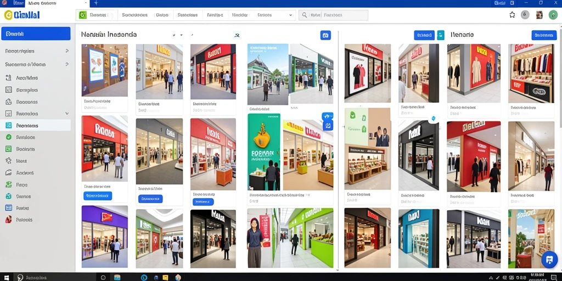562x281 pixels.
Task: Select the highlighted sidebar item with teal icon
Action: [x=36, y=126]
